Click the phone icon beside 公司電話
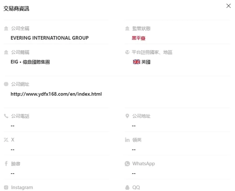Viewport: 235px width, 191px height. tap(6, 116)
